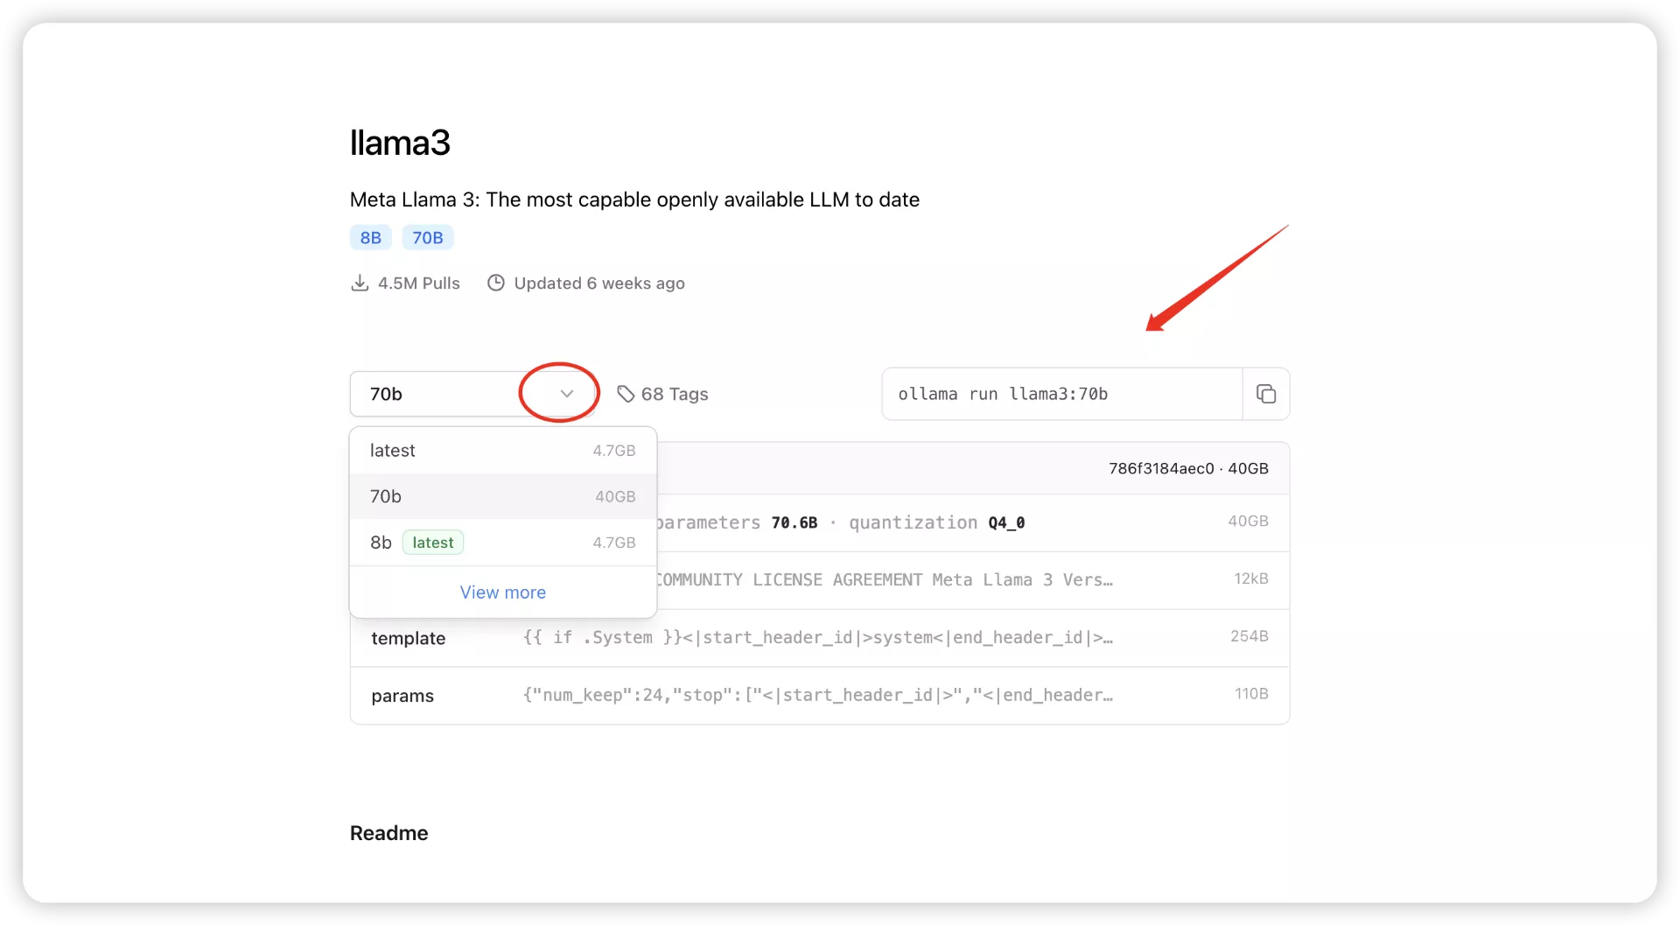The width and height of the screenshot is (1680, 925).
Task: Open View more tags link
Action: click(503, 592)
